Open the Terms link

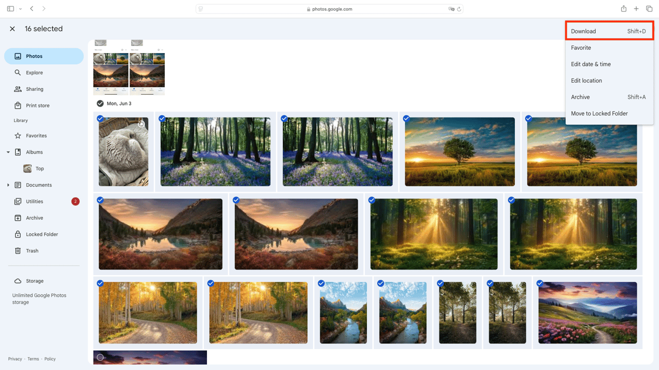point(33,359)
